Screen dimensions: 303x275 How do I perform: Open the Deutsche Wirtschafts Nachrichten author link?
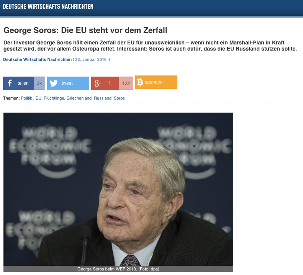(37, 59)
